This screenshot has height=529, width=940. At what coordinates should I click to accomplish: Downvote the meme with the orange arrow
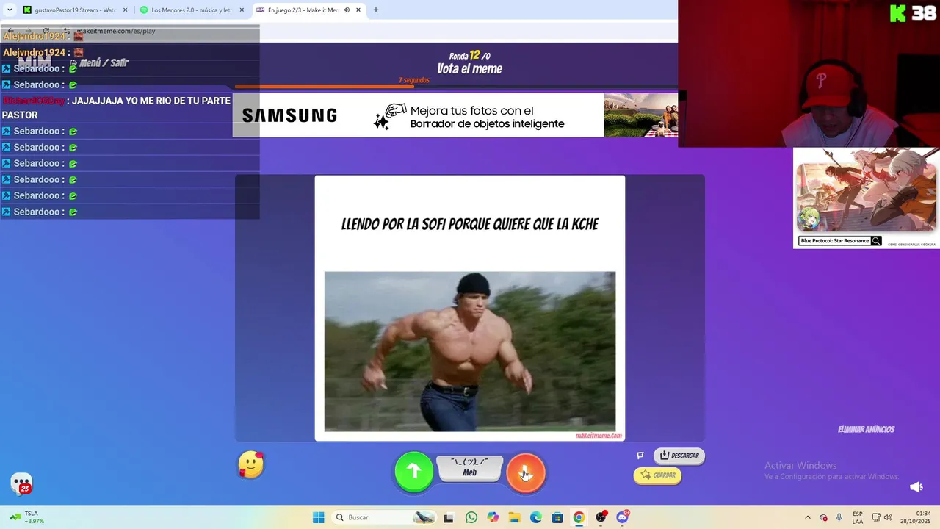(526, 472)
